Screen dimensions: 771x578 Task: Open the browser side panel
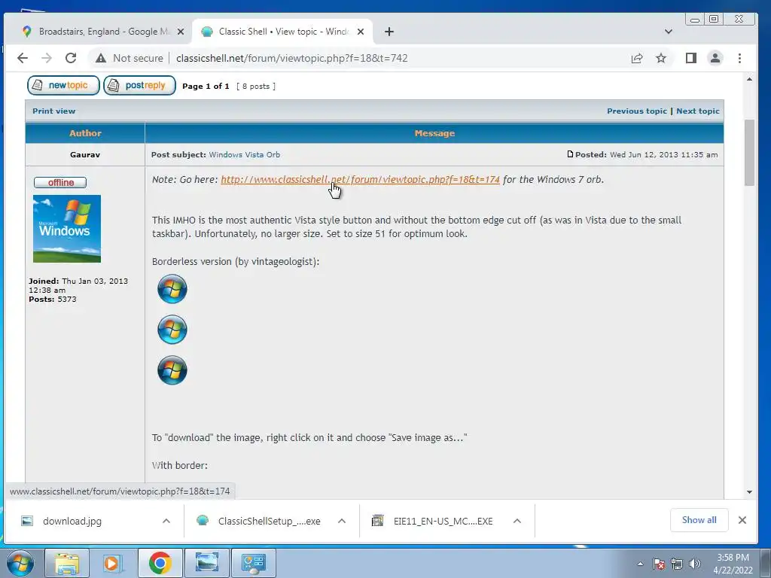tap(691, 58)
